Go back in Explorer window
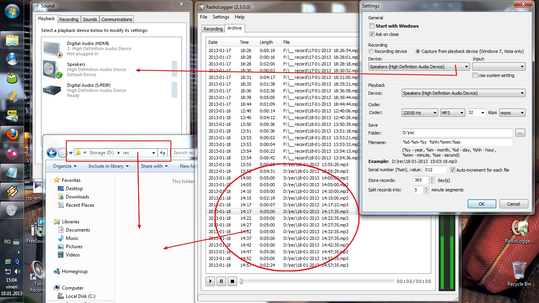Screen dimensions: 539x303 (x=52, y=153)
